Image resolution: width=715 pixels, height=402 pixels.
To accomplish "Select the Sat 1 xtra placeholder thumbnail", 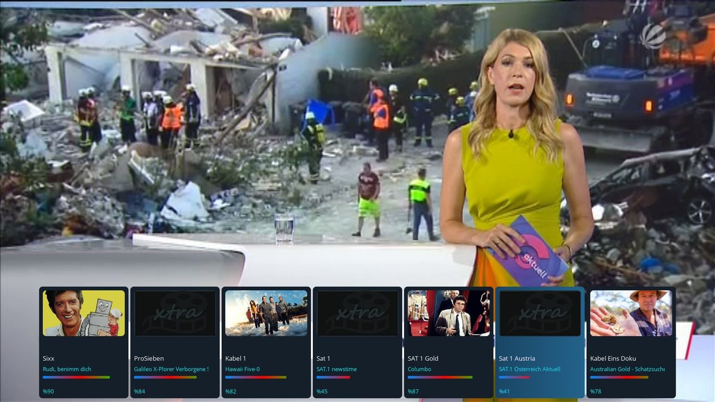I will point(357,313).
